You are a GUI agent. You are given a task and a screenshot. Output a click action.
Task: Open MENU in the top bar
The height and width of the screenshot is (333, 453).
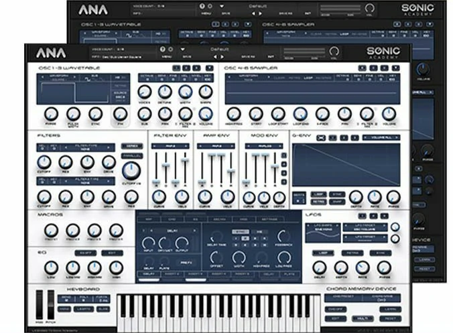point(167,57)
